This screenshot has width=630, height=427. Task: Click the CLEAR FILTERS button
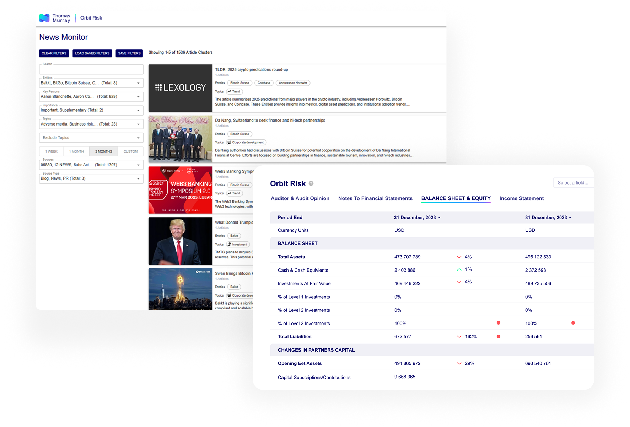tap(54, 53)
